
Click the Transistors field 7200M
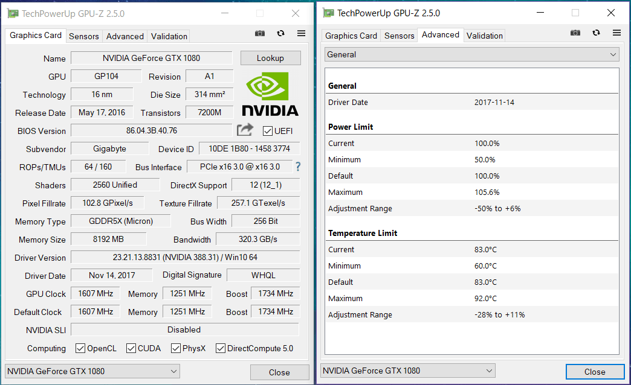[x=209, y=112]
